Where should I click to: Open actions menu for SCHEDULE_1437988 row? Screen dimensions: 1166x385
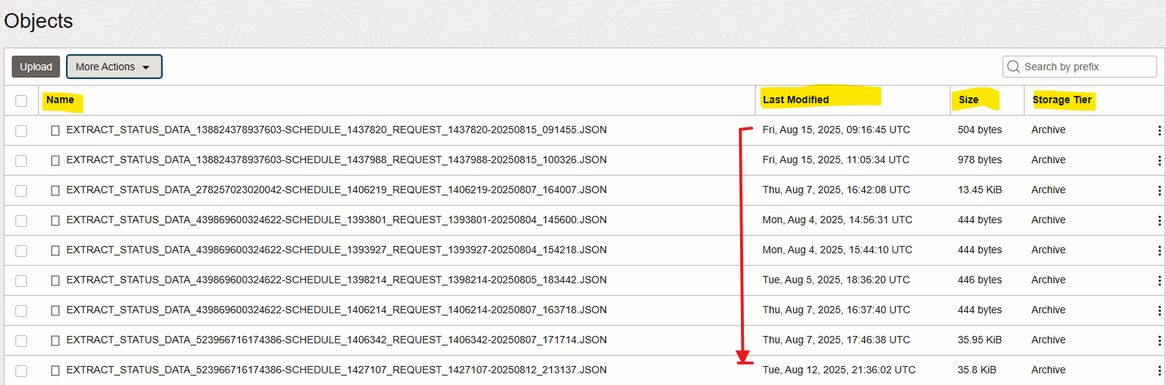pyautogui.click(x=1159, y=160)
